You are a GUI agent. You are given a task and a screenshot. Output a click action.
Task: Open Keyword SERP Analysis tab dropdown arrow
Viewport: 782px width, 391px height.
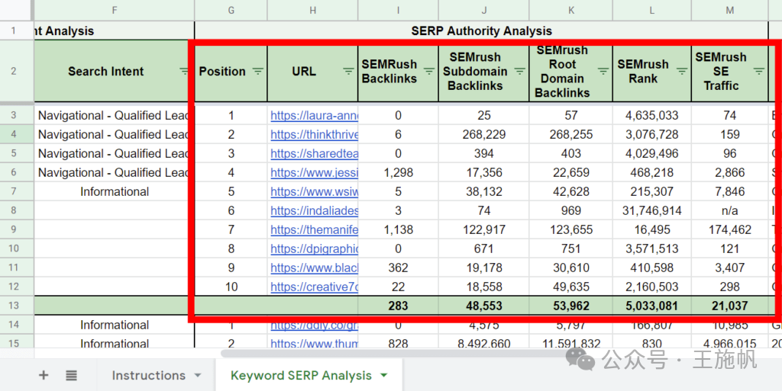pos(383,375)
